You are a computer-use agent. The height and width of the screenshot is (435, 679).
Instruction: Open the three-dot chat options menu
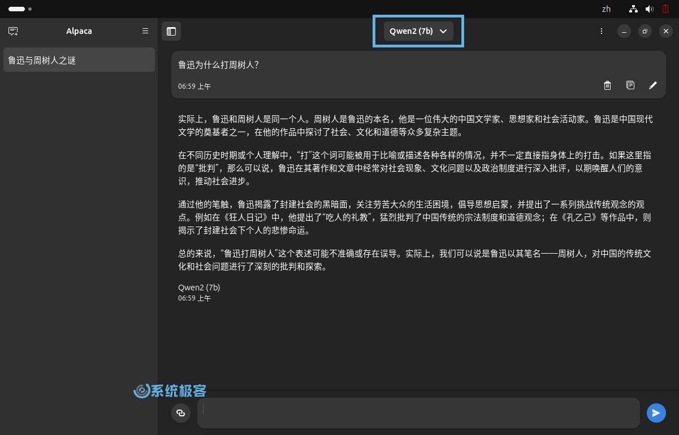tap(602, 31)
